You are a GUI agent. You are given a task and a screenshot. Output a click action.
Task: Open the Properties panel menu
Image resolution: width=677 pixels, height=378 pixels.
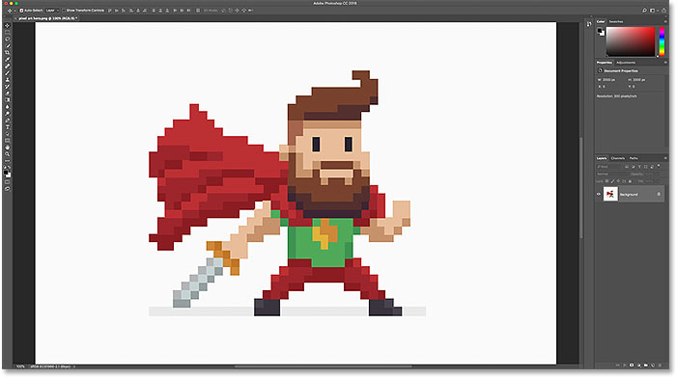point(665,63)
